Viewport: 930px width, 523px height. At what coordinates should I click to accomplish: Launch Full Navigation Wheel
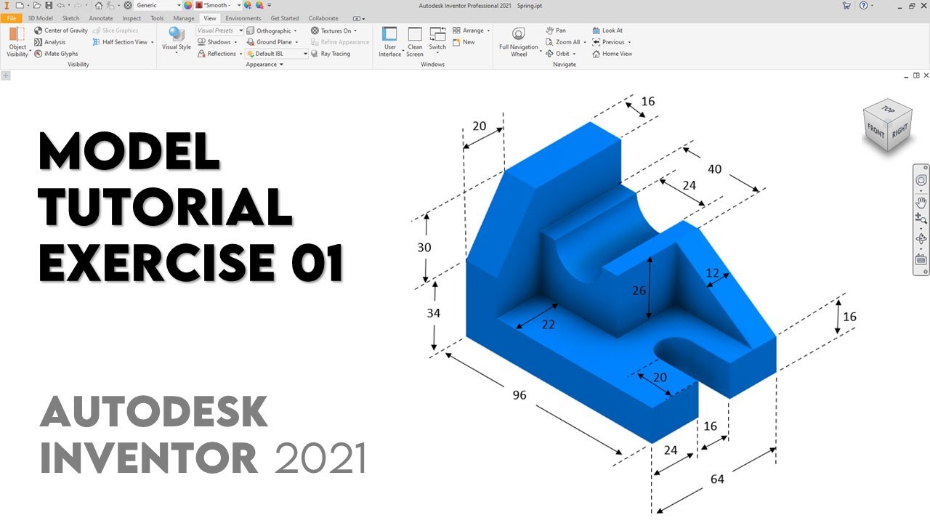519,42
